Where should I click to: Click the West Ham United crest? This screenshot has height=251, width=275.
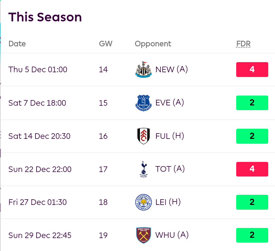[x=143, y=235]
